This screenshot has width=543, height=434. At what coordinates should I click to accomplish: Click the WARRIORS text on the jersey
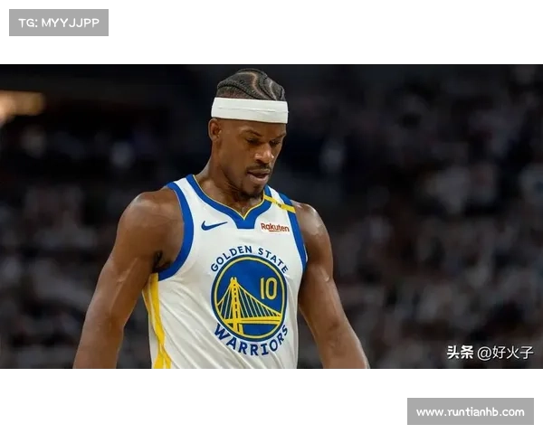(x=252, y=341)
